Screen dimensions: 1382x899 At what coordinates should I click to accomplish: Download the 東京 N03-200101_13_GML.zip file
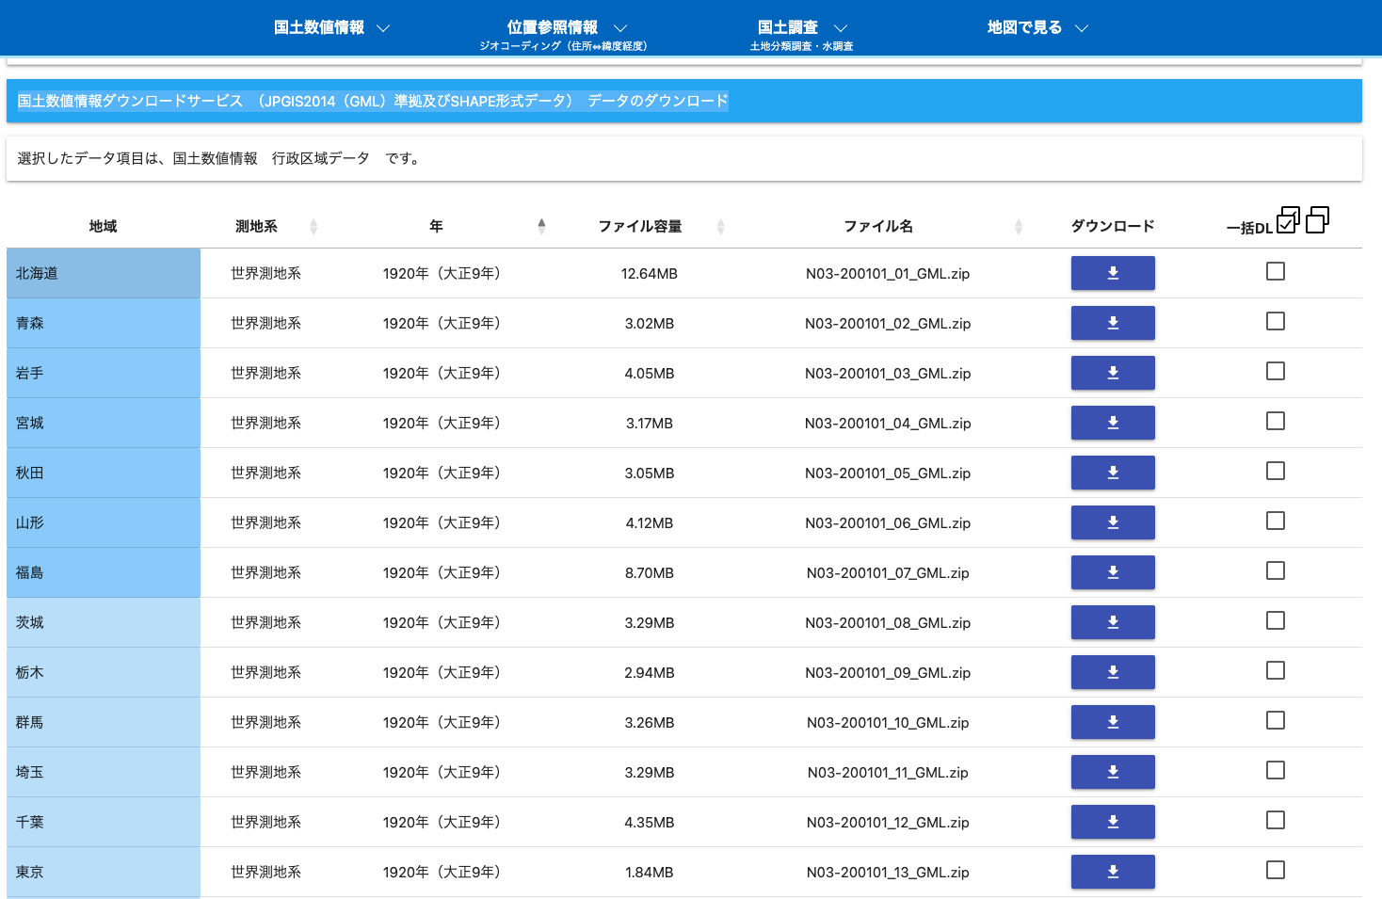coord(1112,872)
